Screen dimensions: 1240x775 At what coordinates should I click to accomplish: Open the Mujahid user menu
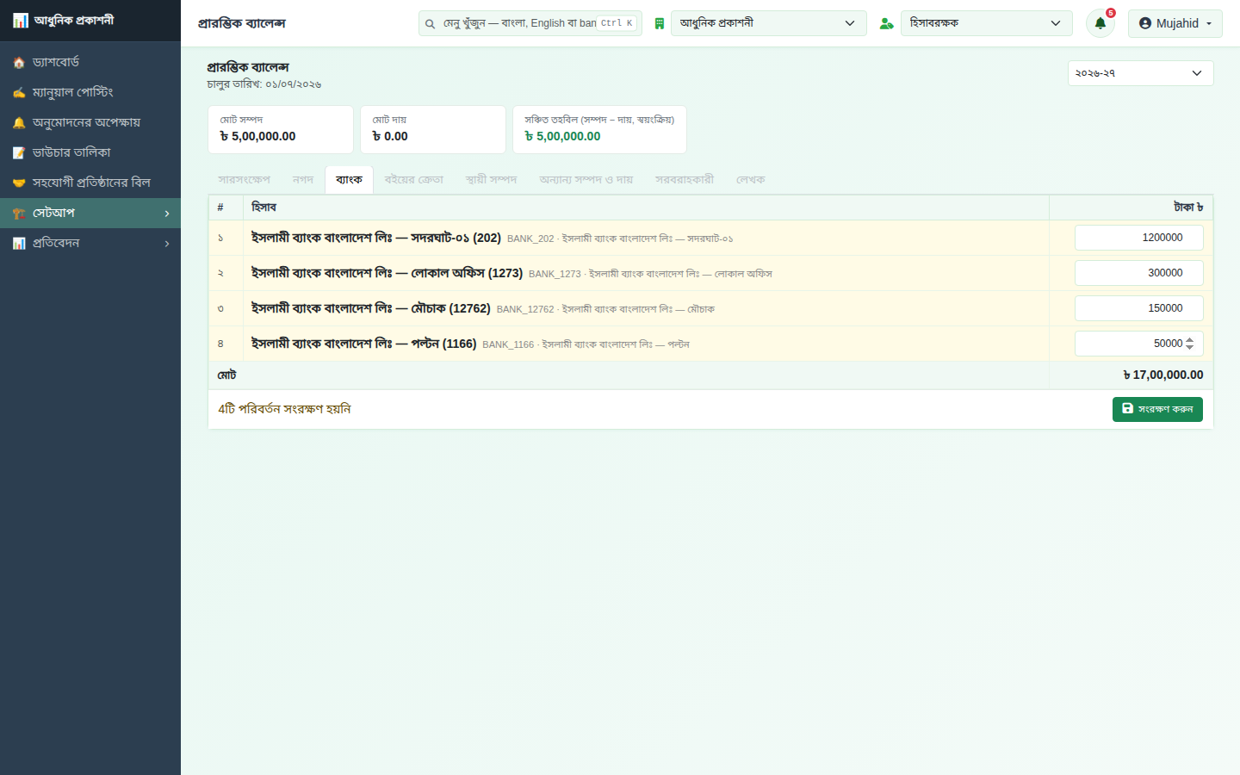tap(1175, 23)
